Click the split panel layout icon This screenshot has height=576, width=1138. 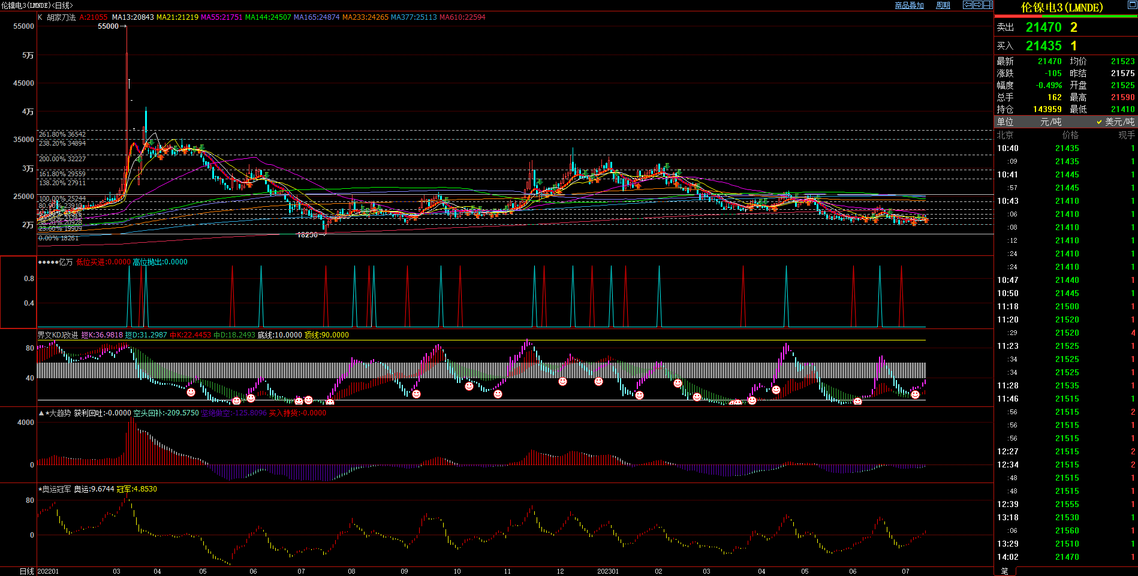pos(988,5)
